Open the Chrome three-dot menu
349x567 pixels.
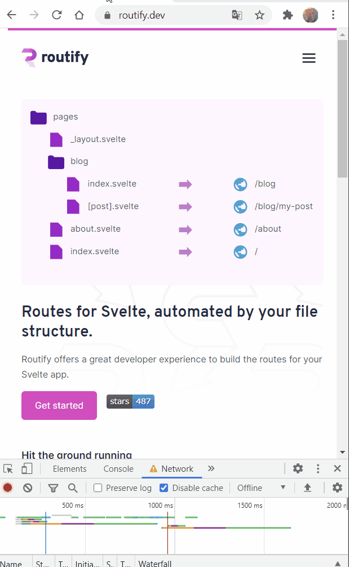(334, 15)
